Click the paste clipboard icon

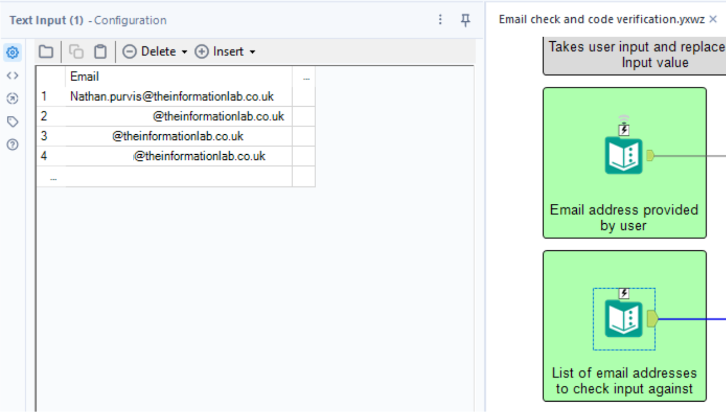pos(100,51)
